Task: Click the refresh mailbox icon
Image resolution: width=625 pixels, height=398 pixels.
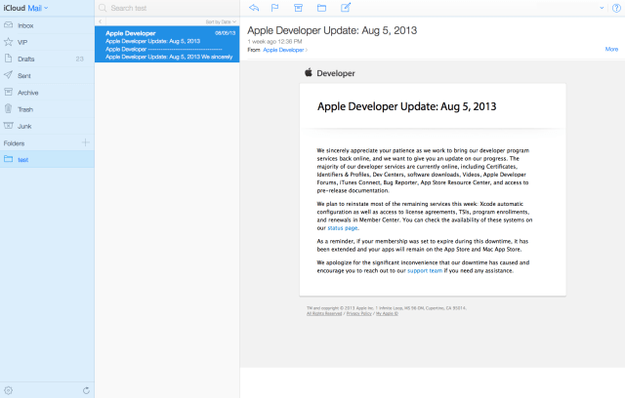Action: [x=87, y=390]
